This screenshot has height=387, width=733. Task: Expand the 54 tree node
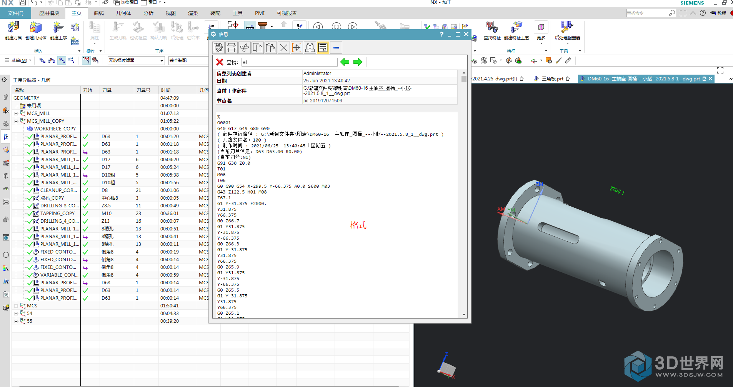16,314
